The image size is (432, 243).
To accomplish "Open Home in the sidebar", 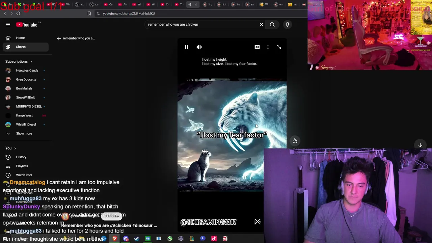I will 26,38.
